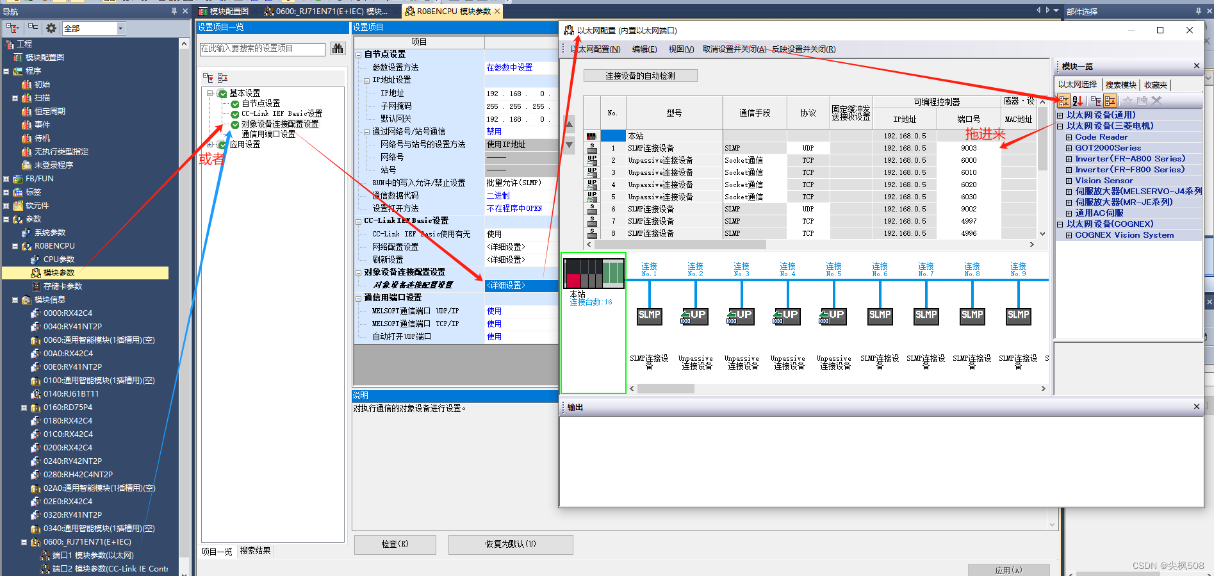Image resolution: width=1214 pixels, height=576 pixels.
Task: Click the A-Z sort icon in the module list
Action: click(x=1078, y=101)
